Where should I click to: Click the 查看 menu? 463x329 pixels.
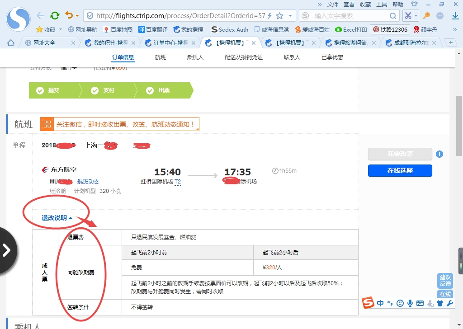(x=349, y=5)
